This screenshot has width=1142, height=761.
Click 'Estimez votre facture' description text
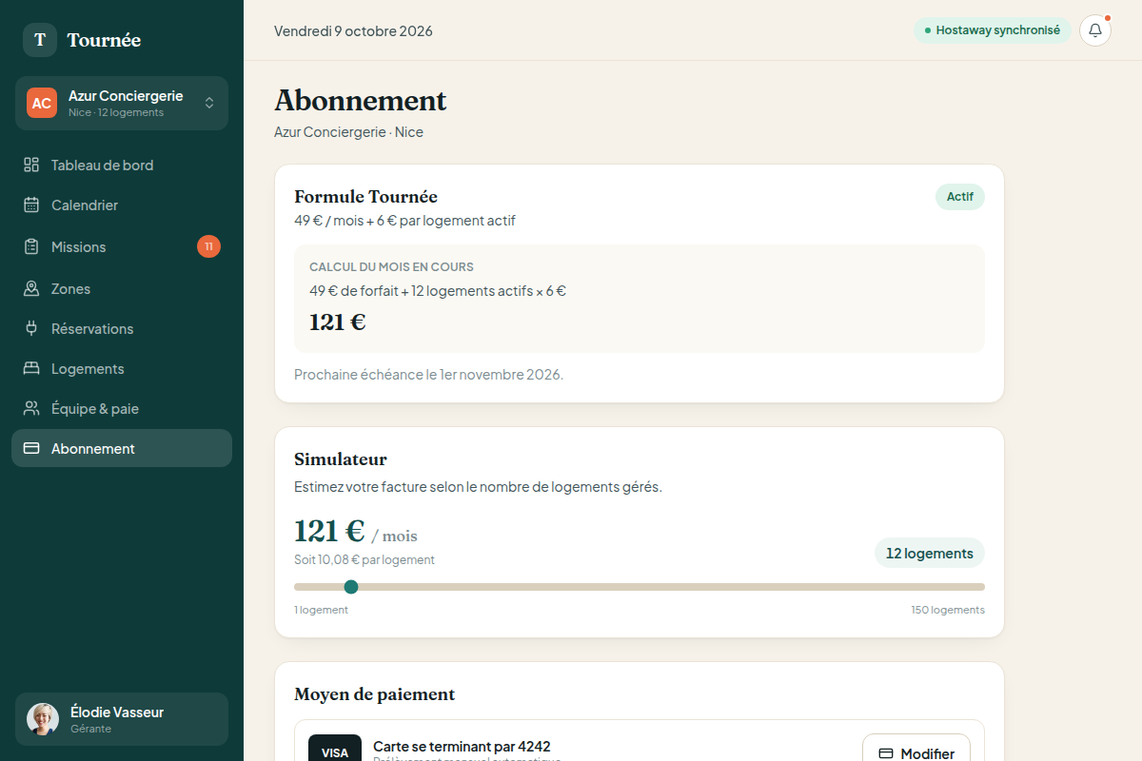click(478, 487)
